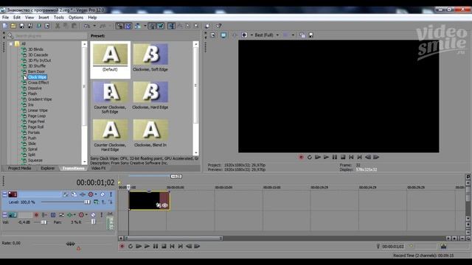Open the Redo history dropdown arrow

(x=110, y=26)
